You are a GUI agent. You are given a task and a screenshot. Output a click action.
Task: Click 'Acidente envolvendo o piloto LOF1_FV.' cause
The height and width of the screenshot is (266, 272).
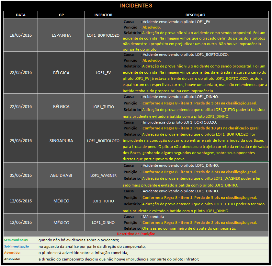pyautogui.click(x=177, y=22)
